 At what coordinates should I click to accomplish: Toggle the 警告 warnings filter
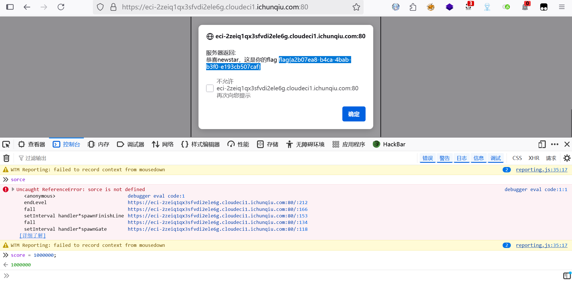point(445,158)
